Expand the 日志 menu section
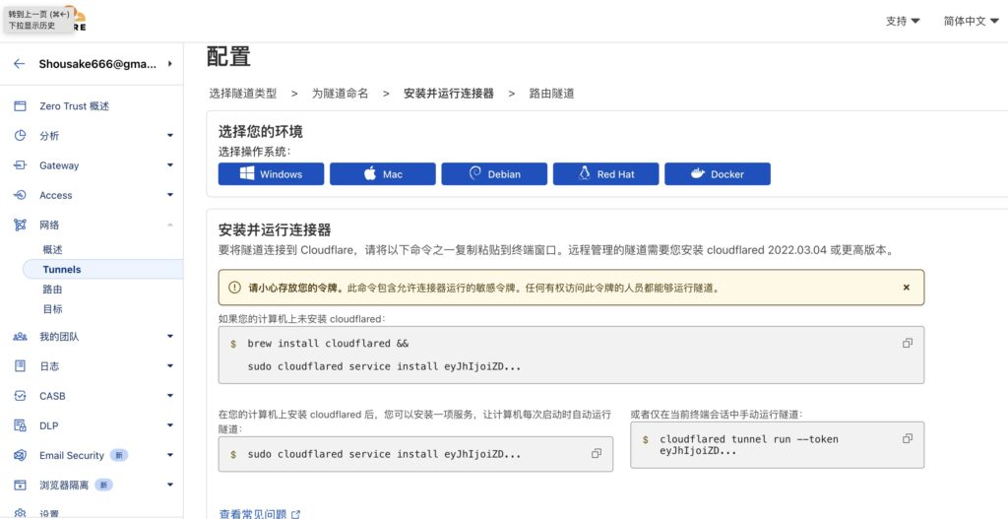The image size is (1008, 519). click(x=169, y=366)
